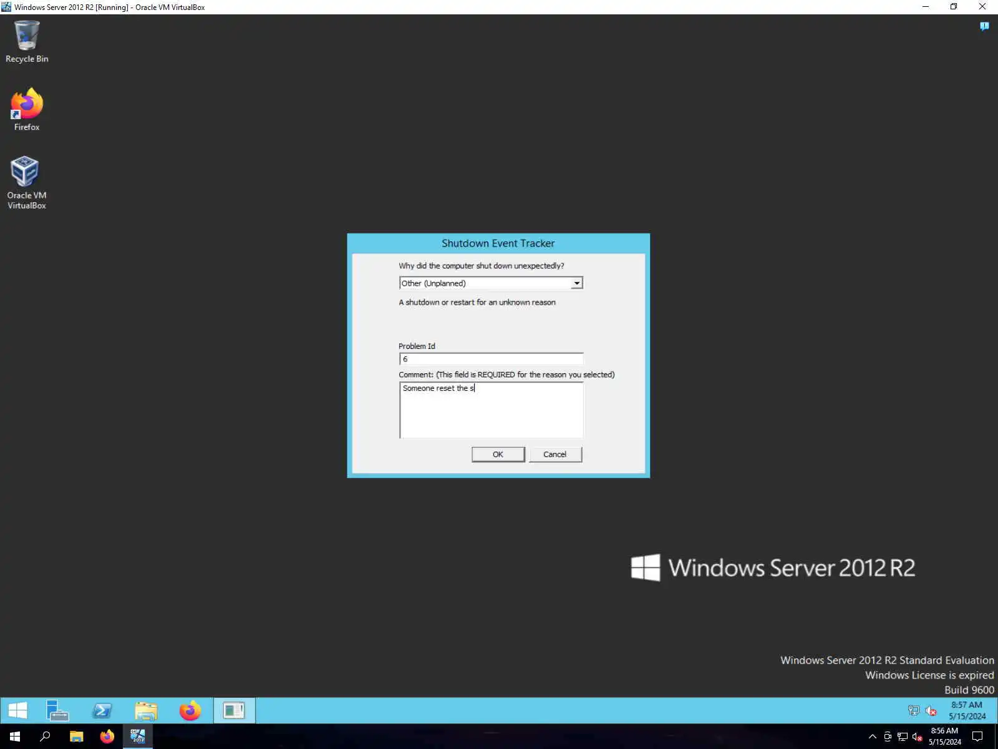Open the host clock showing 8:56 AM
The width and height of the screenshot is (998, 749).
pyautogui.click(x=944, y=737)
